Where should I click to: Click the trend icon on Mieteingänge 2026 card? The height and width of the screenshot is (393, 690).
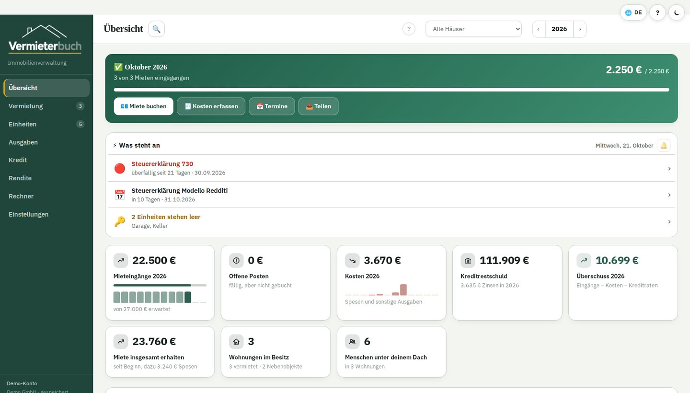pos(121,261)
